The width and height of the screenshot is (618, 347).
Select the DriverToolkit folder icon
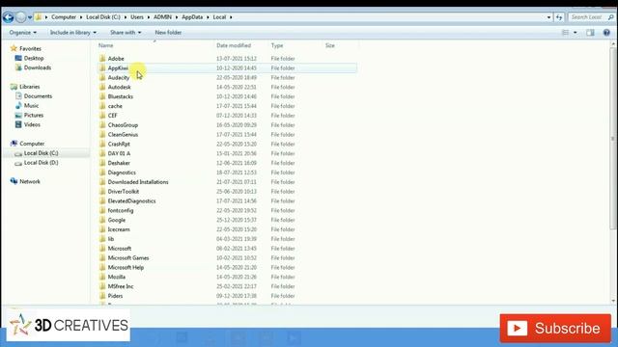pyautogui.click(x=102, y=191)
